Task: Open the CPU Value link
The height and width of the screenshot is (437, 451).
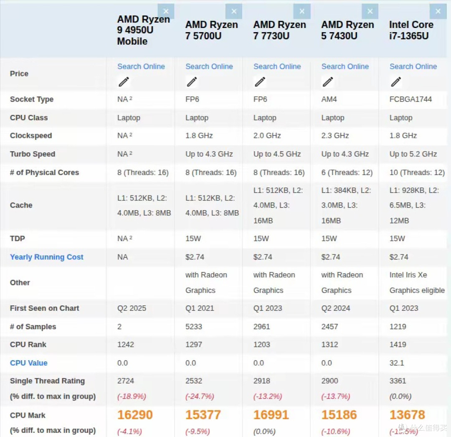Action: click(x=29, y=363)
